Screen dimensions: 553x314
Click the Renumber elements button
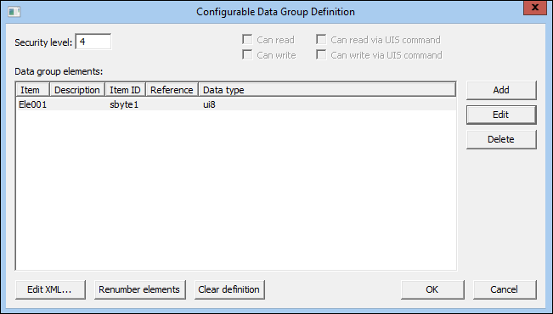(x=139, y=289)
